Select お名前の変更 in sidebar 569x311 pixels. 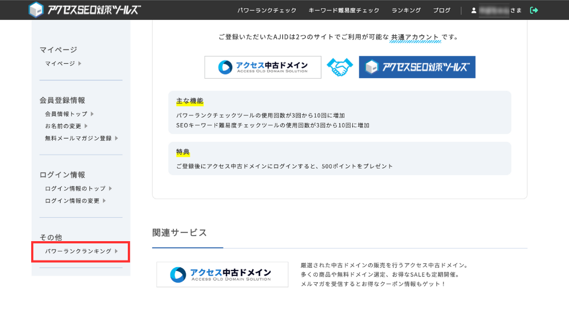[x=63, y=126]
